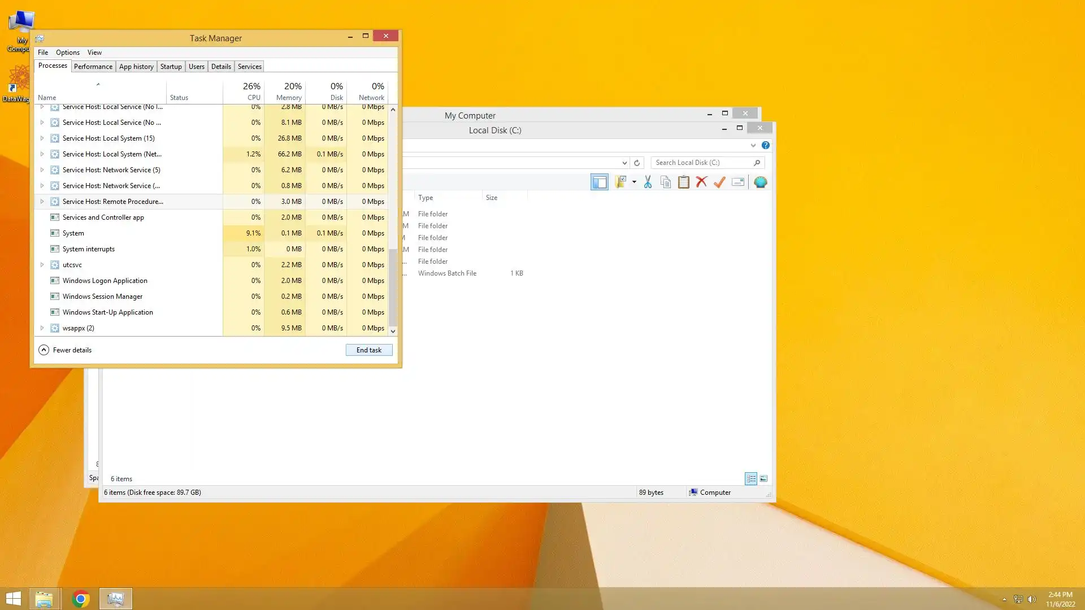Toggle the navigation pane toolbar button

pos(600,182)
